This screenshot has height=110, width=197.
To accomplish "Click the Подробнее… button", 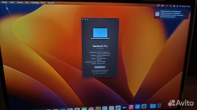I will (x=100, y=67).
